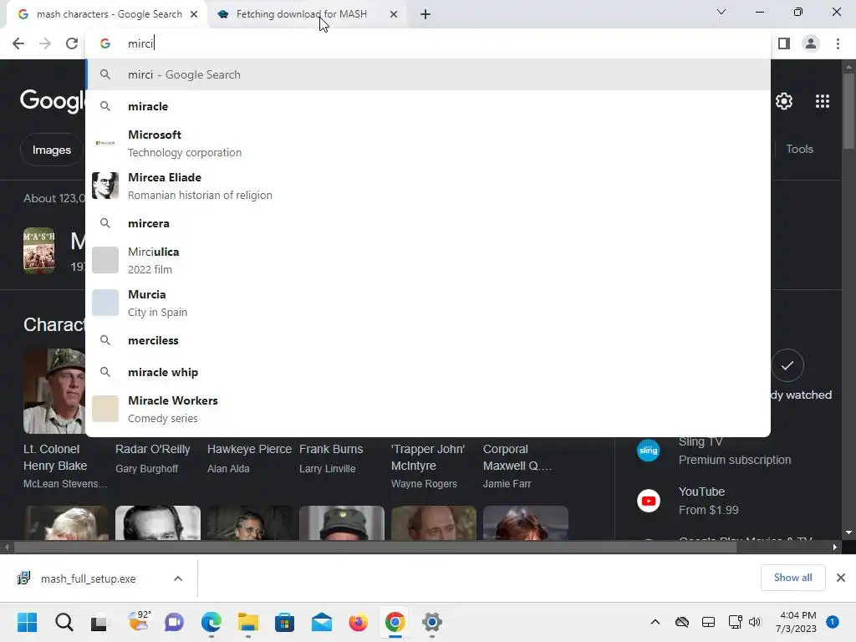Open the Chrome three-dot menu
The image size is (856, 642).
click(x=838, y=43)
